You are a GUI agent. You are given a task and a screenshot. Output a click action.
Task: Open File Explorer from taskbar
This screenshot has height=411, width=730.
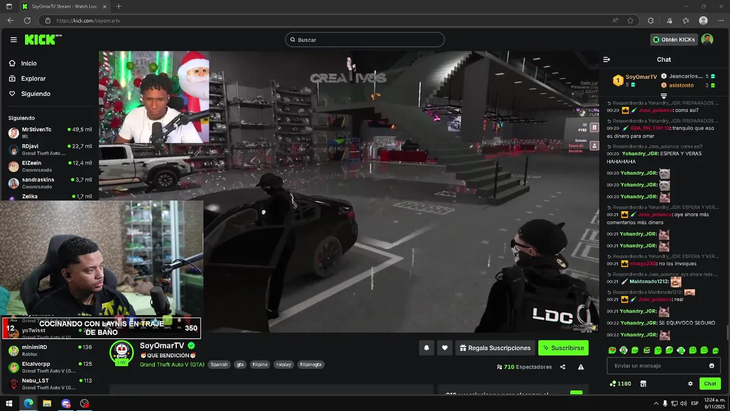(47, 404)
